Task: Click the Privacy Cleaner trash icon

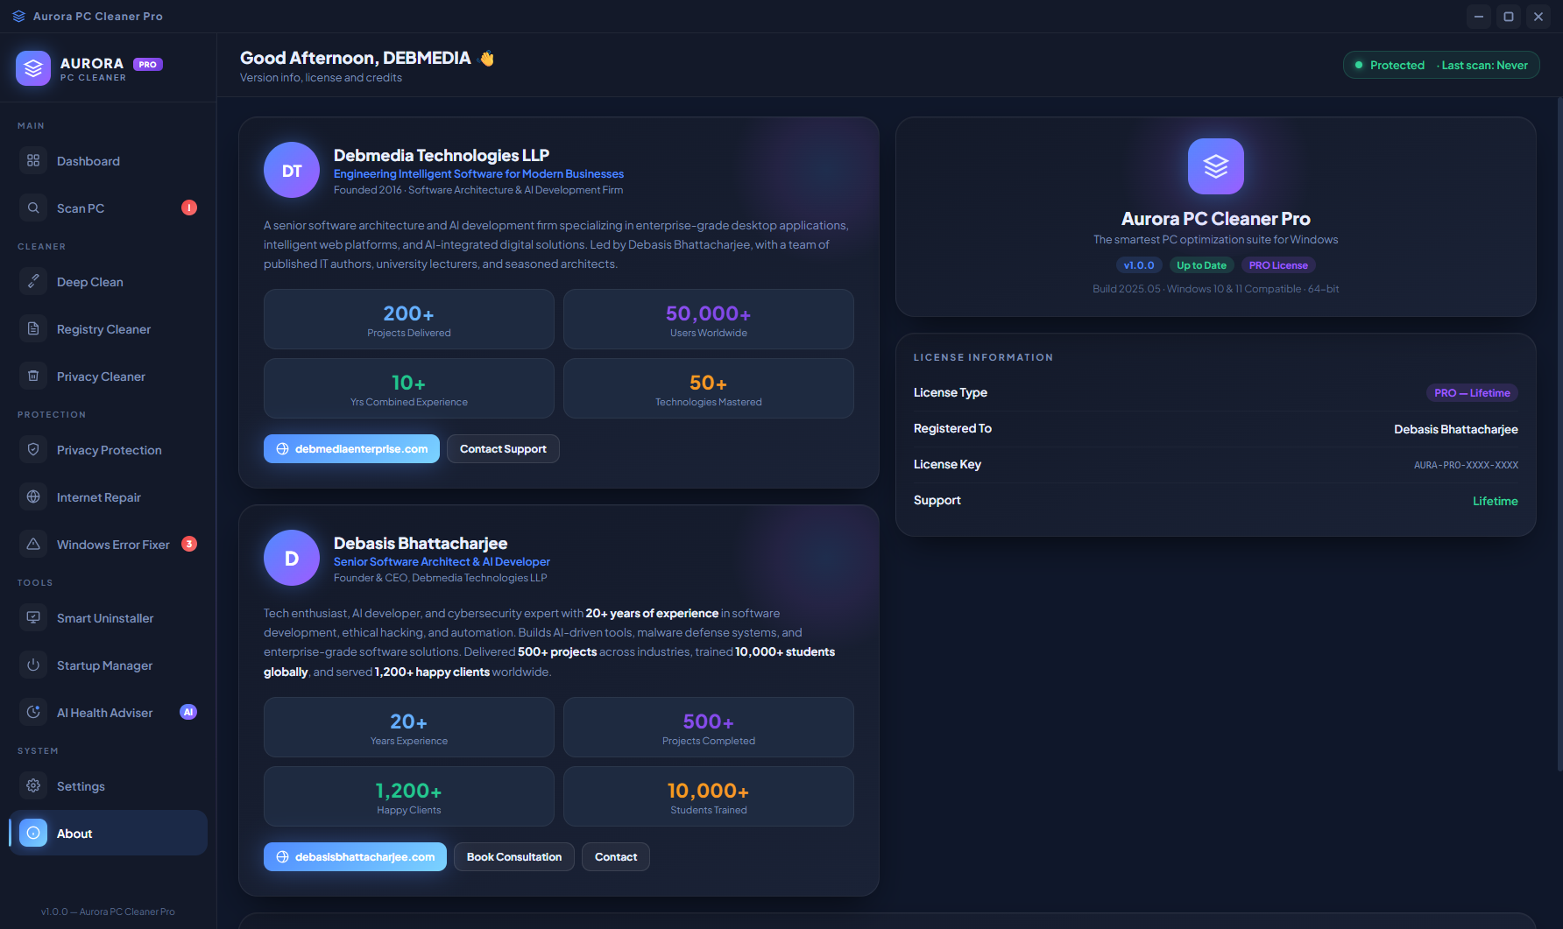Action: pos(33,376)
